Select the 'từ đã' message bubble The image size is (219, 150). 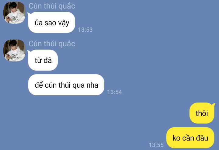coord(43,60)
